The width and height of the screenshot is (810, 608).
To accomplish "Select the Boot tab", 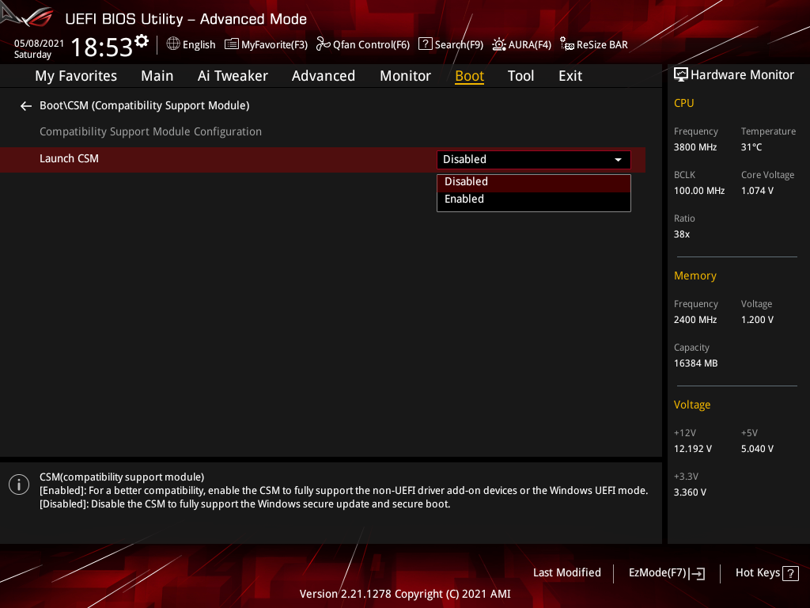I will pyautogui.click(x=469, y=76).
